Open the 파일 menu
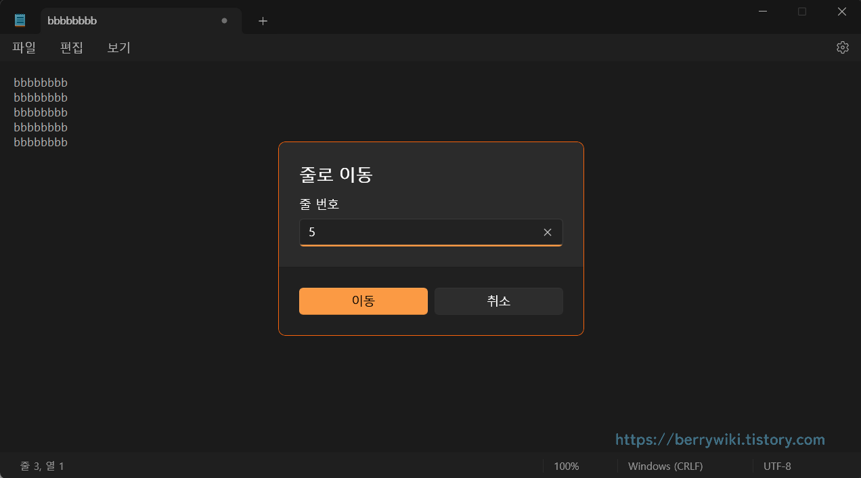 tap(24, 47)
